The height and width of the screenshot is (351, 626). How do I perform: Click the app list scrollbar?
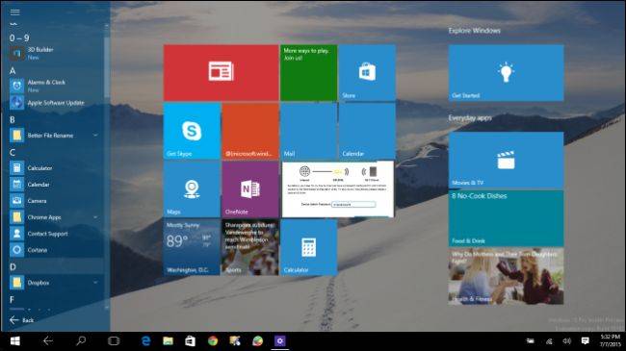point(107,68)
